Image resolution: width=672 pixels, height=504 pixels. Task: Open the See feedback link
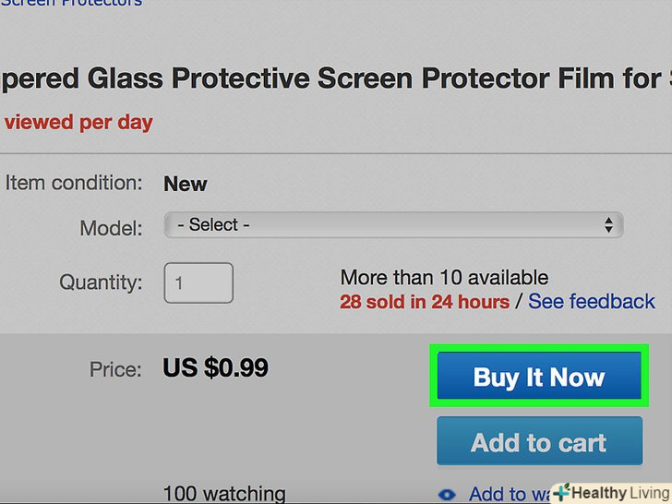592,301
